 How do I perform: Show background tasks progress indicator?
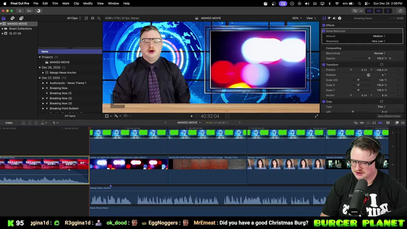tap(38, 11)
